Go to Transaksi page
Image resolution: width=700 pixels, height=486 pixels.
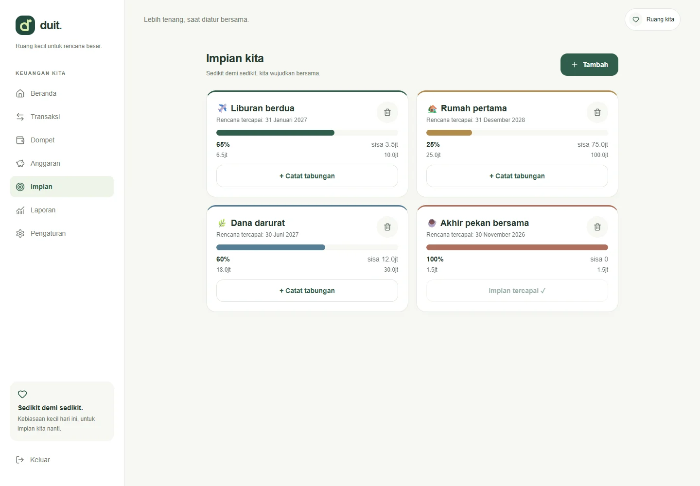tap(62, 117)
